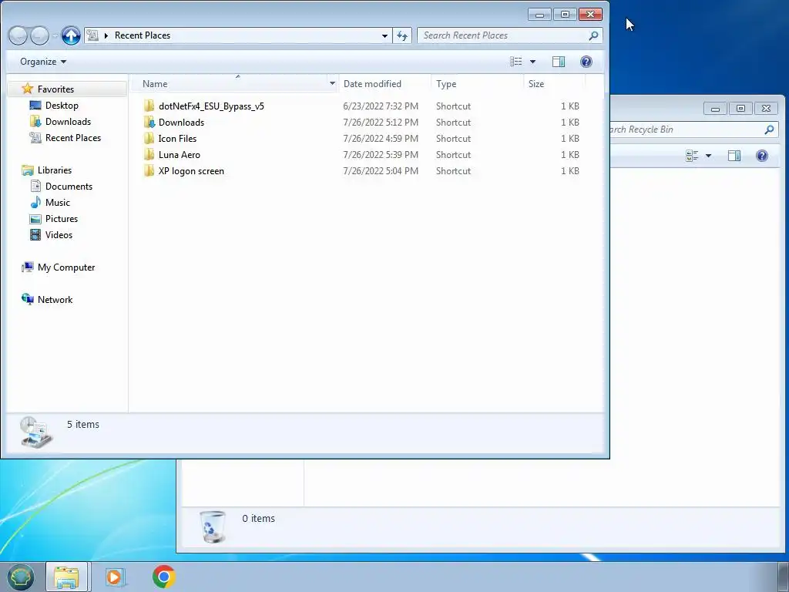Open the address bar history dropdown arrow

(x=384, y=35)
